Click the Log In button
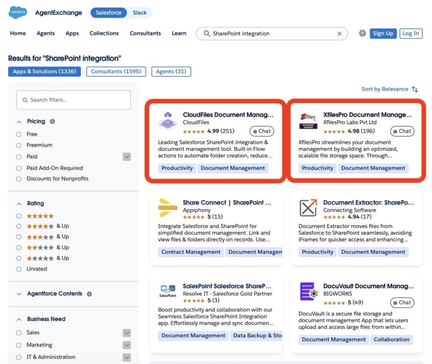The width and height of the screenshot is (432, 364). (411, 33)
